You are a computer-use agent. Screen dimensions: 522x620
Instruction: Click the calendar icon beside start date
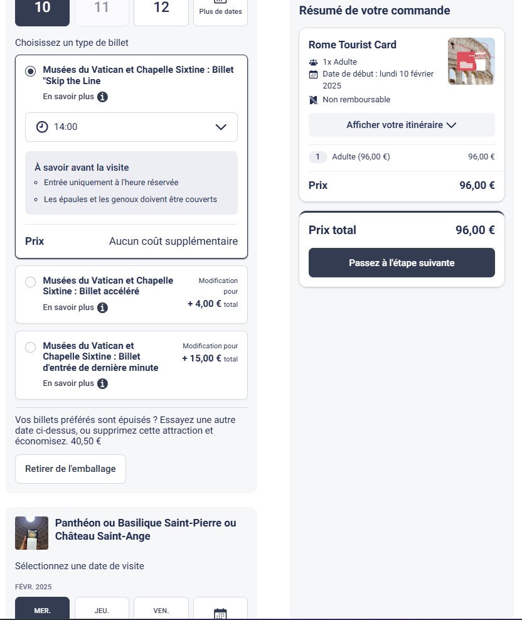pos(314,75)
